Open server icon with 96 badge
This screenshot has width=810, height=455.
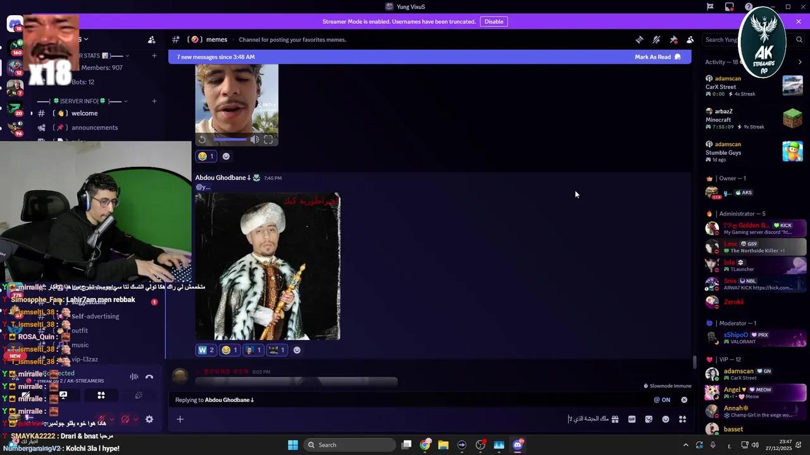click(x=15, y=128)
